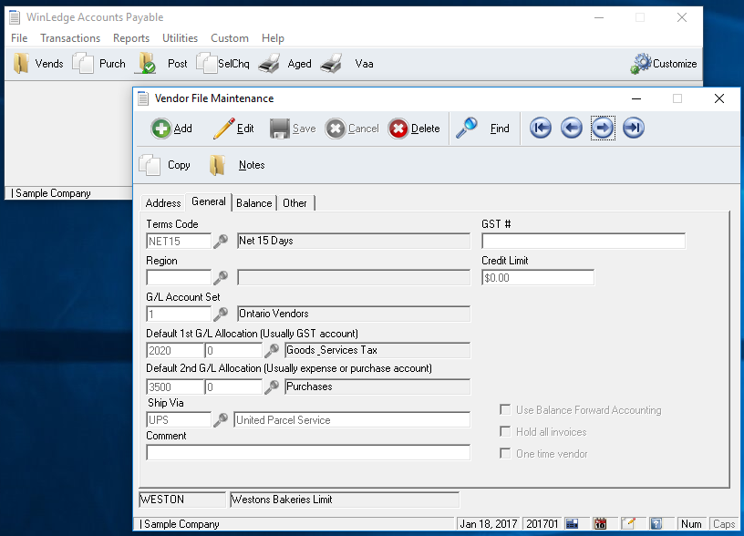744x536 pixels.
Task: Click the Edit pencil icon
Action: pos(223,129)
